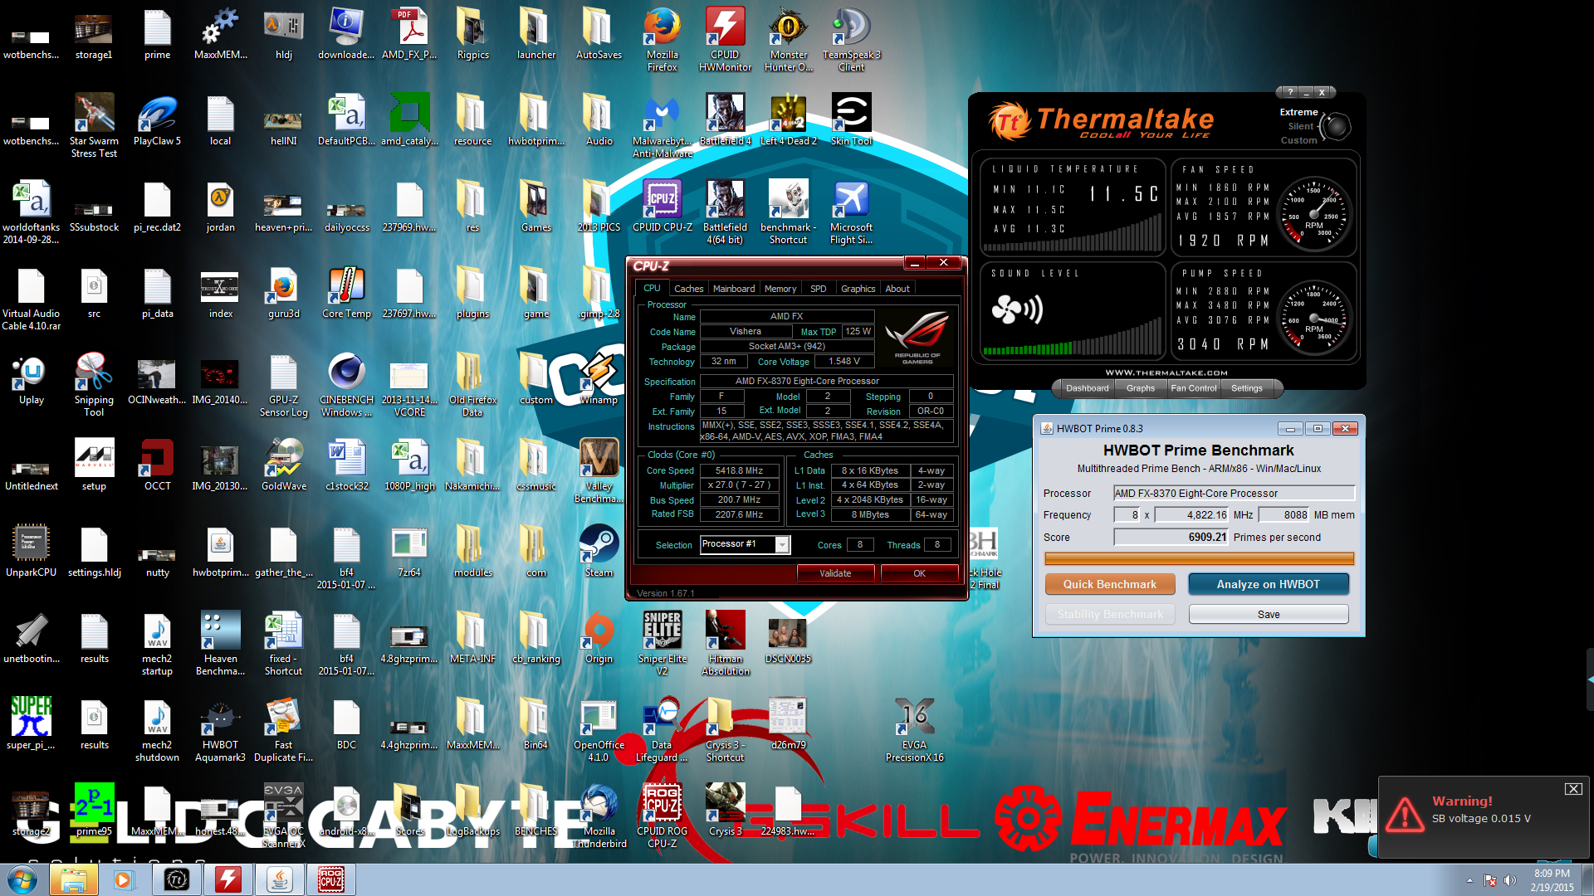Image resolution: width=1594 pixels, height=896 pixels.
Task: Launch the Steam desktop icon
Action: pyautogui.click(x=599, y=552)
